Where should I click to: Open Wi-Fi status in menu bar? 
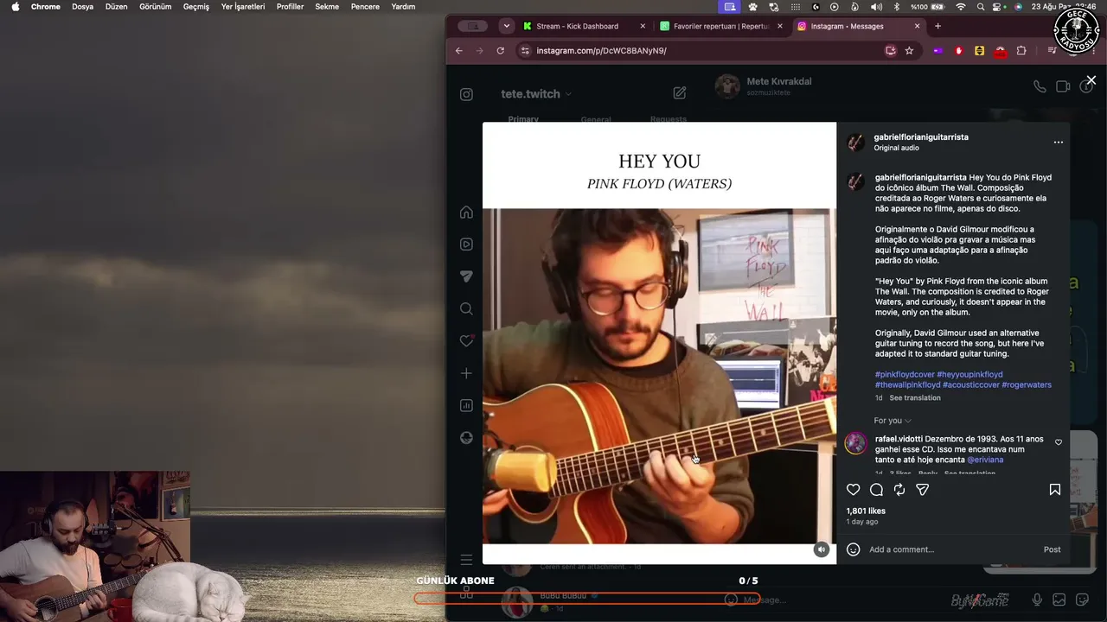click(x=960, y=7)
